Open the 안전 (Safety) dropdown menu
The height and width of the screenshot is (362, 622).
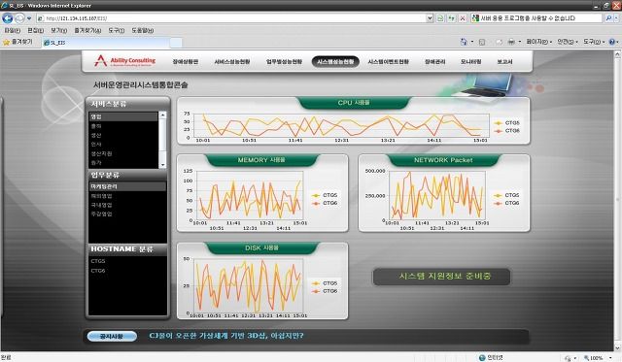coord(568,42)
